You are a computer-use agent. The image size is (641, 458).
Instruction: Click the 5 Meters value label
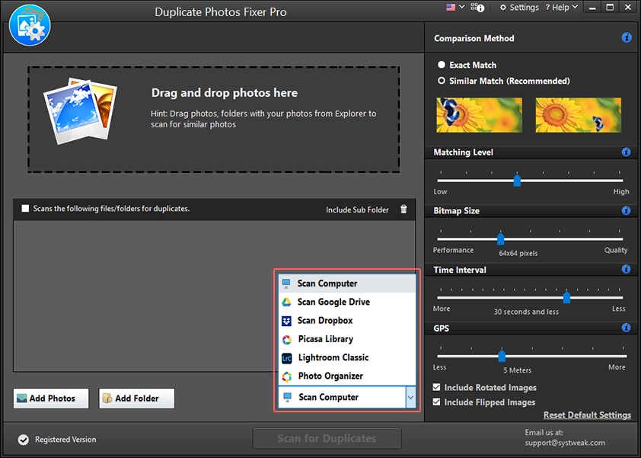click(517, 370)
